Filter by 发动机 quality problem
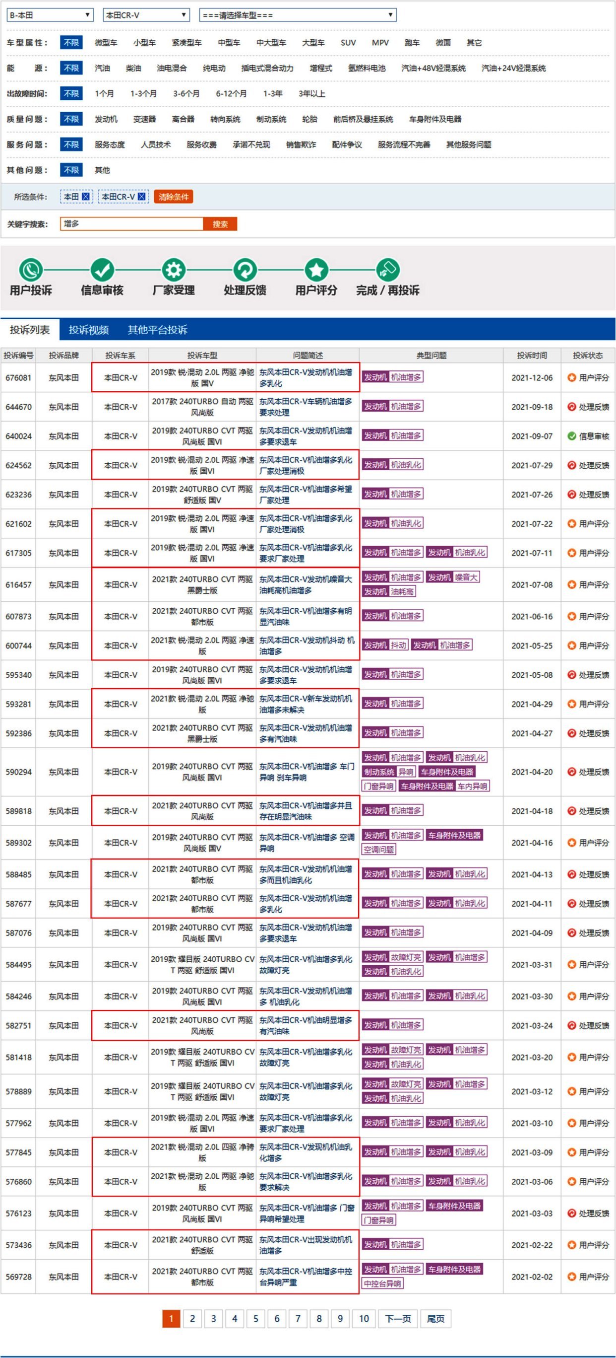The image size is (616, 1358). (106, 119)
